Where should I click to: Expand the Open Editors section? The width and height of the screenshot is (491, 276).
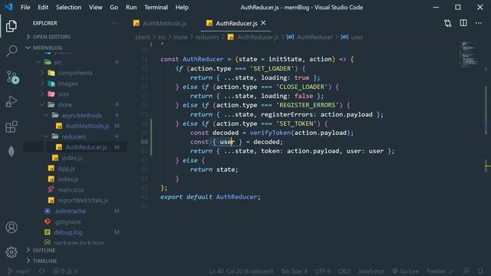coord(51,37)
